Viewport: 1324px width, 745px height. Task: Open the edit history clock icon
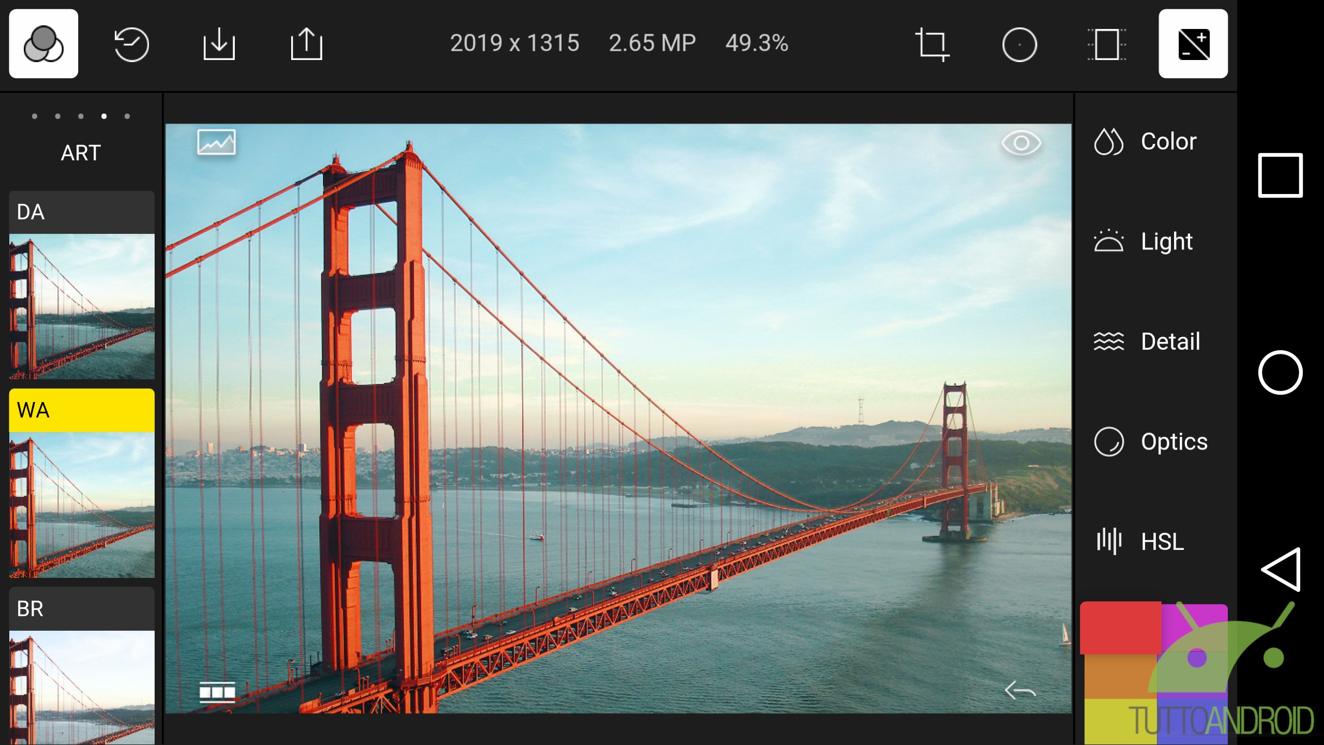pyautogui.click(x=131, y=44)
